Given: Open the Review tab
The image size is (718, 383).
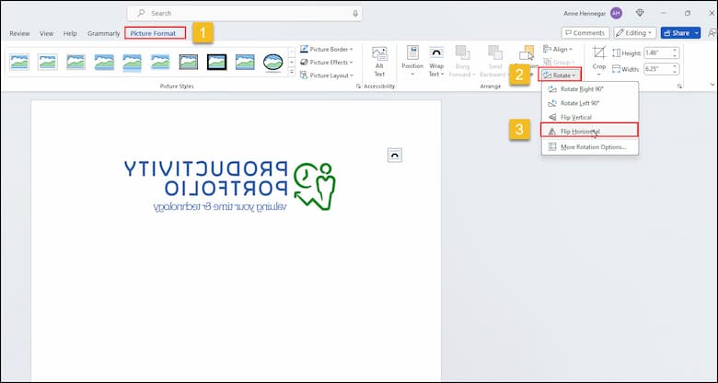Looking at the screenshot, I should coord(19,33).
